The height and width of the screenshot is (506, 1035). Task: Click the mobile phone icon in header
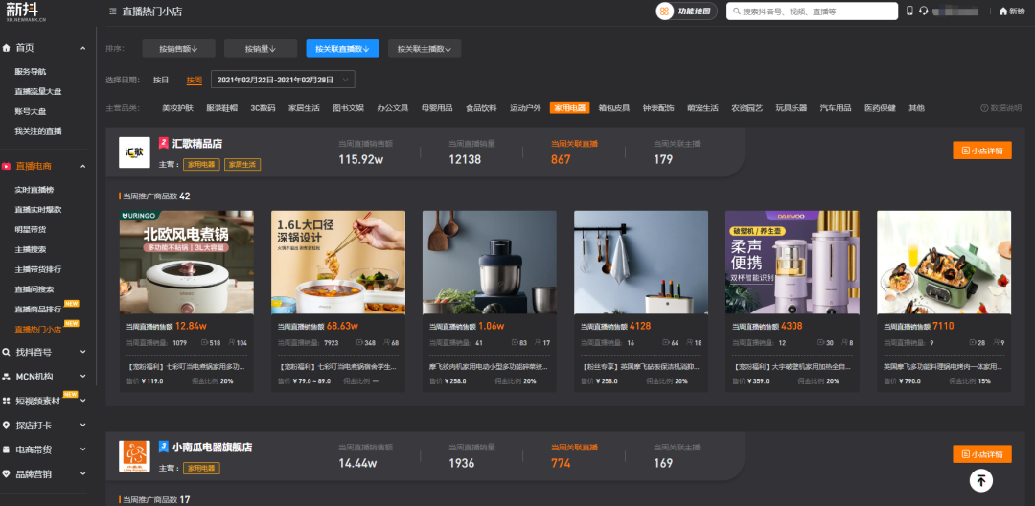click(909, 11)
